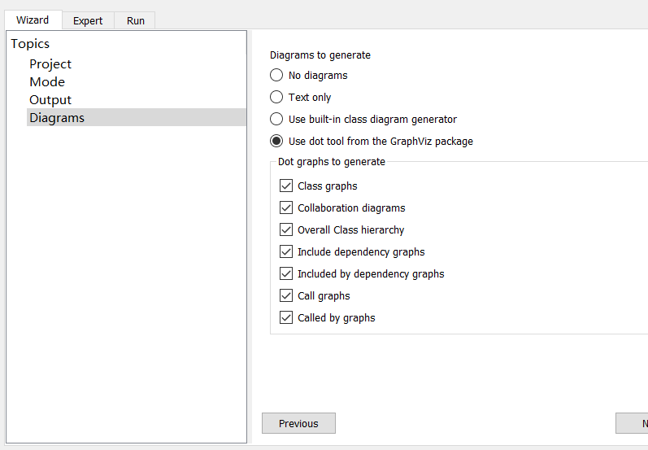Click the Previous button
Viewport: 648px width, 450px height.
(x=298, y=423)
